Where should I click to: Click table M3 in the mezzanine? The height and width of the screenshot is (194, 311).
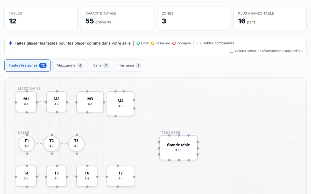[x=90, y=102]
